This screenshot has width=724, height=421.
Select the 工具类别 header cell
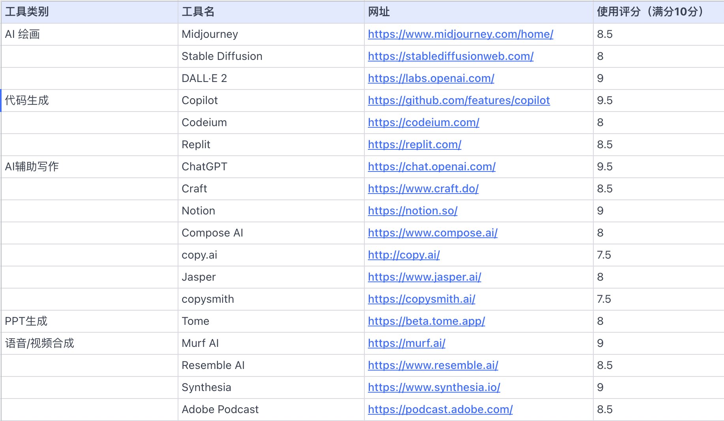point(89,12)
